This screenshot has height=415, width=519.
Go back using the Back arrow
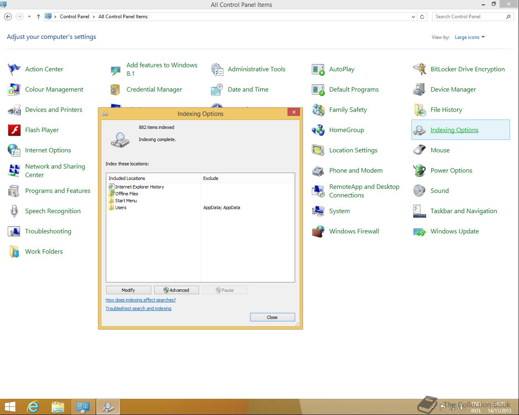(x=8, y=17)
